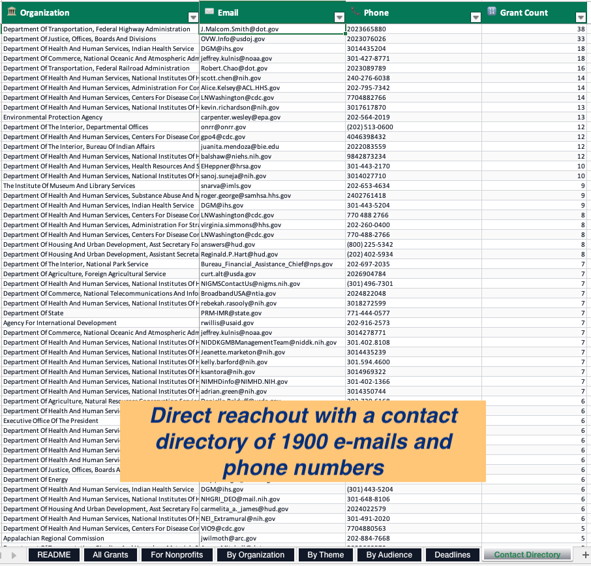Select grant count 33 cell
591x566 pixels.
click(x=534, y=39)
